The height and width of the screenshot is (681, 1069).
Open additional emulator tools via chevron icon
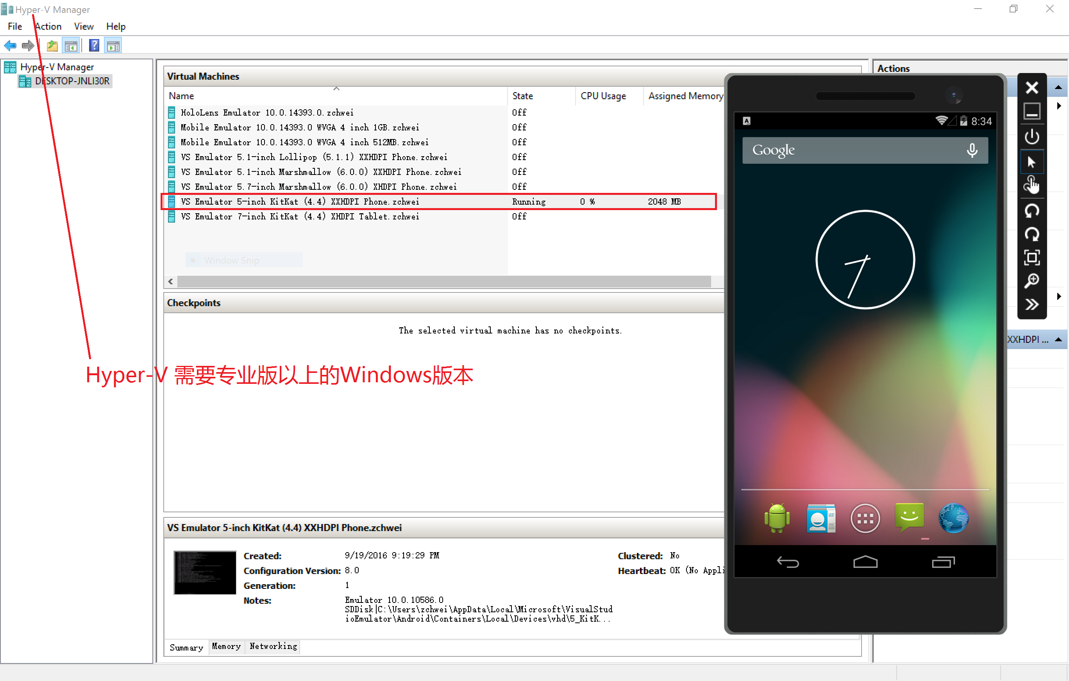pos(1032,304)
